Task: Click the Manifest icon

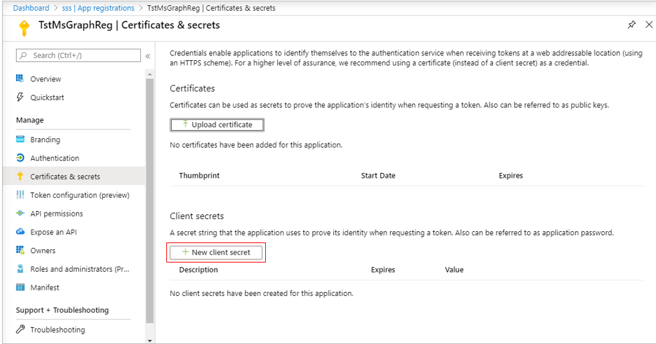Action: pyautogui.click(x=20, y=287)
